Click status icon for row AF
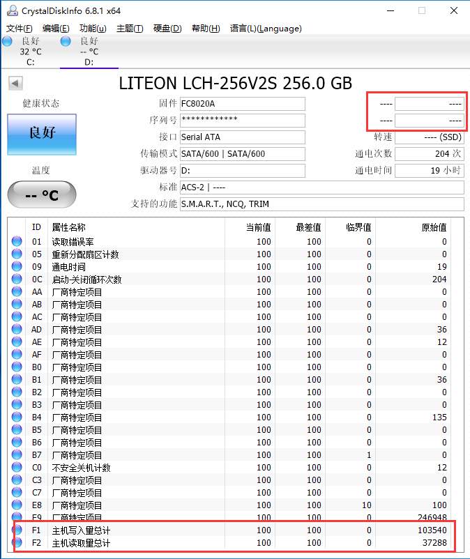 [x=17, y=354]
